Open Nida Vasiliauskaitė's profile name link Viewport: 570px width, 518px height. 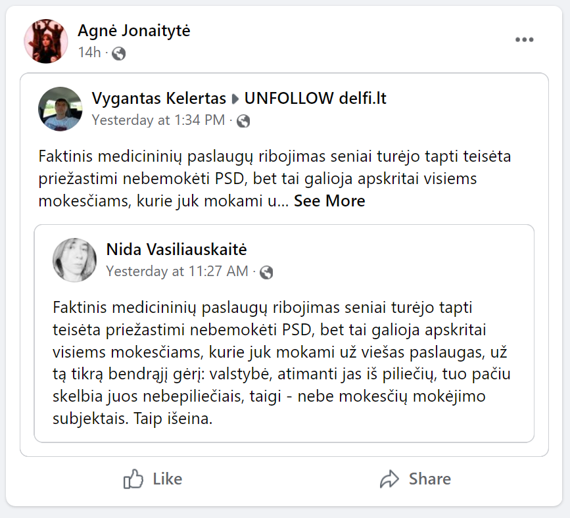[x=176, y=250]
